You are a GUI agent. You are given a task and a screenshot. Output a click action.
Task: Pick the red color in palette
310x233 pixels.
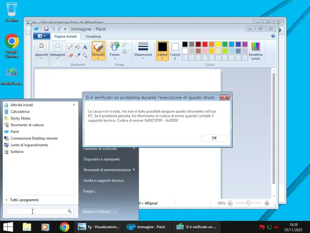point(205,44)
